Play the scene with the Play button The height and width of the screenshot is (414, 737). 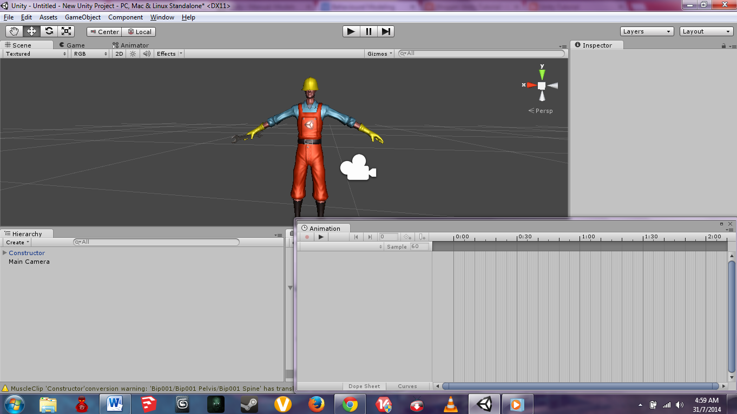click(x=350, y=31)
